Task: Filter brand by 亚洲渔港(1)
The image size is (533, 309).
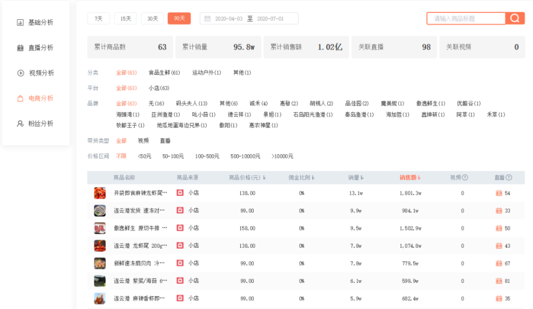Action: (166, 115)
